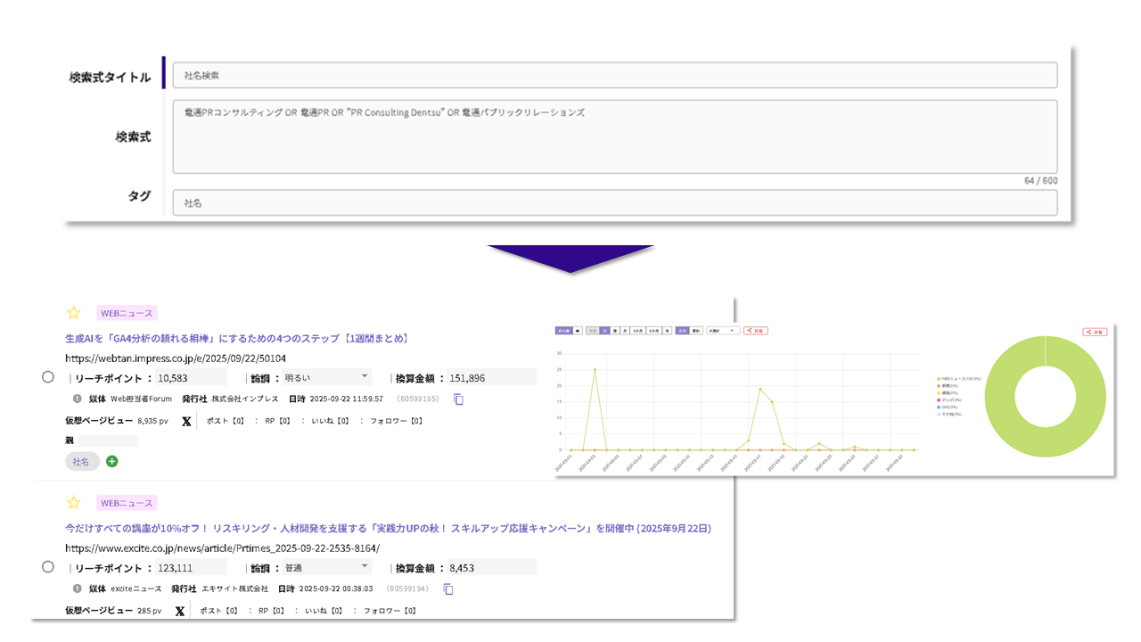Select the 3か月 period tab on chart
This screenshot has width=1141, height=642.
(x=636, y=330)
